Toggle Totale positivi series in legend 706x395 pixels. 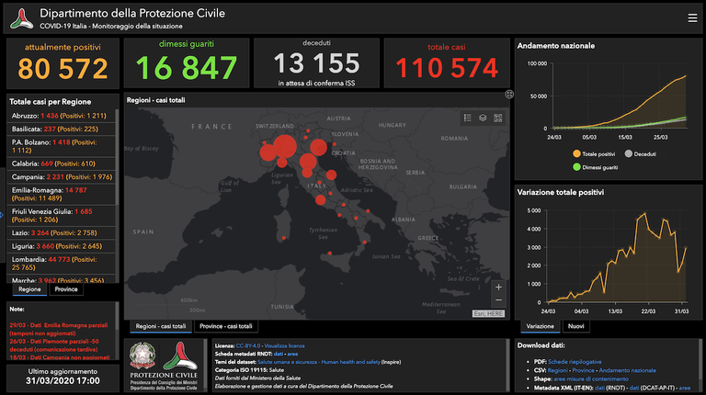(599, 154)
